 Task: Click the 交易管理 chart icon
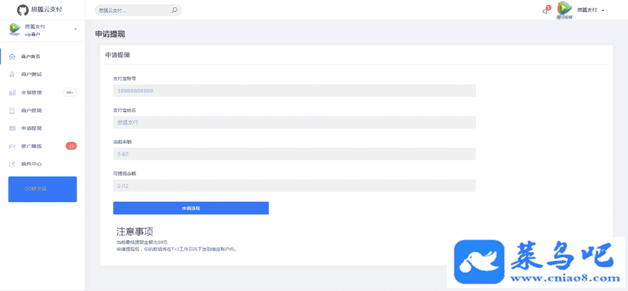12,93
